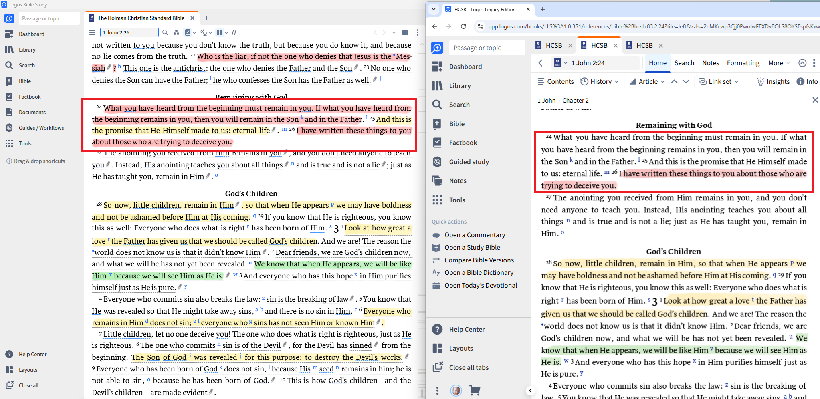Switch to the Formatting ribbon tab
820x399 pixels.
click(743, 63)
